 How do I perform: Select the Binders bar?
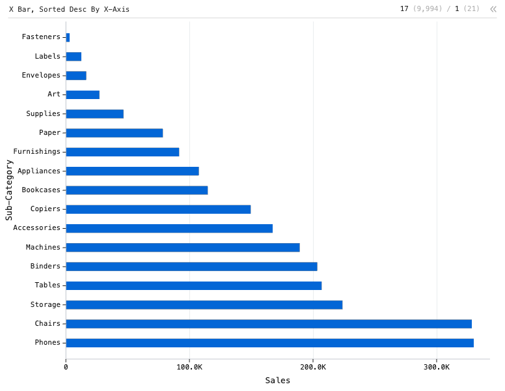click(191, 267)
